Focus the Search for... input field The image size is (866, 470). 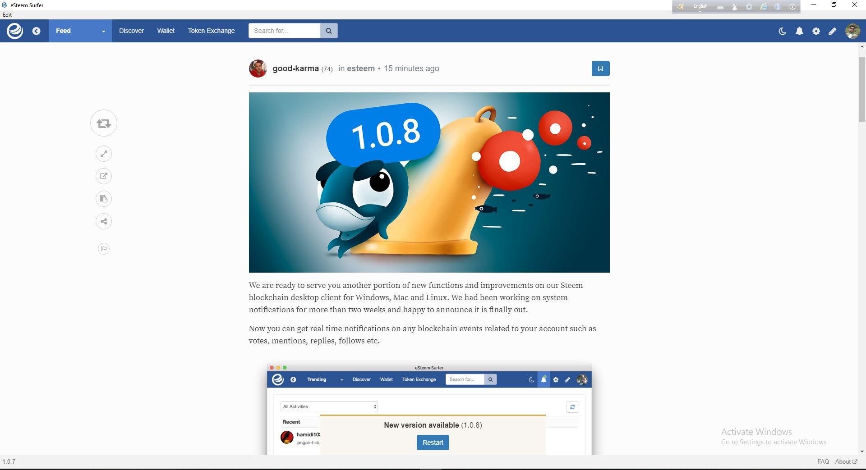pos(285,31)
